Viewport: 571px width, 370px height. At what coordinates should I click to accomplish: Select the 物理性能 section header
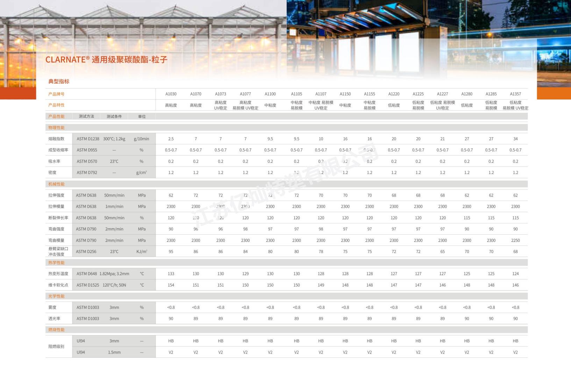tap(56, 127)
